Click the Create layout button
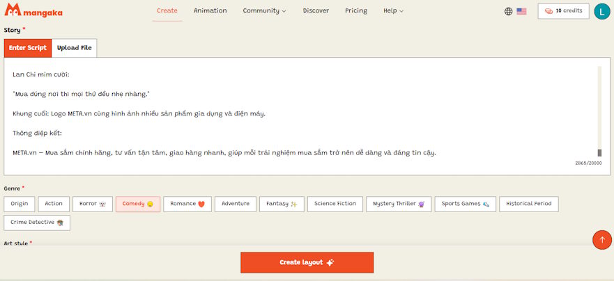Image resolution: width=614 pixels, height=281 pixels. (x=307, y=262)
